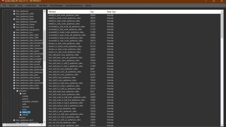
Task: Expand the hero_spiderman_miles_cartoon node
Action: 14,46
